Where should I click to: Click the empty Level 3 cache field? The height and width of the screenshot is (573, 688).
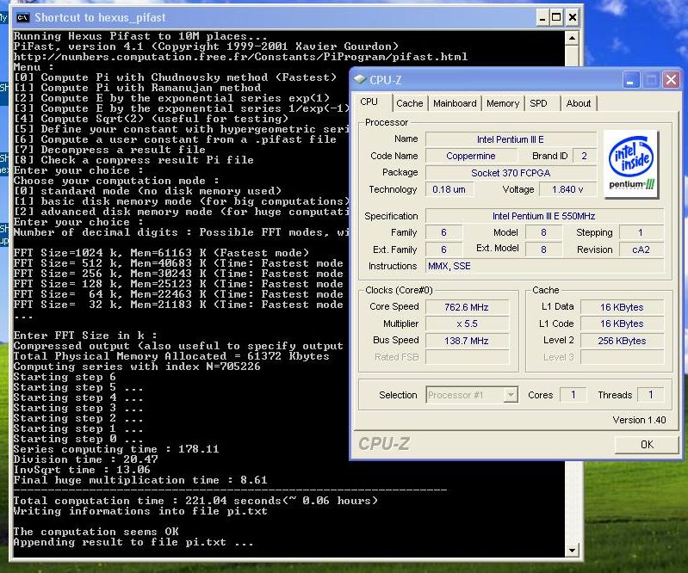622,357
